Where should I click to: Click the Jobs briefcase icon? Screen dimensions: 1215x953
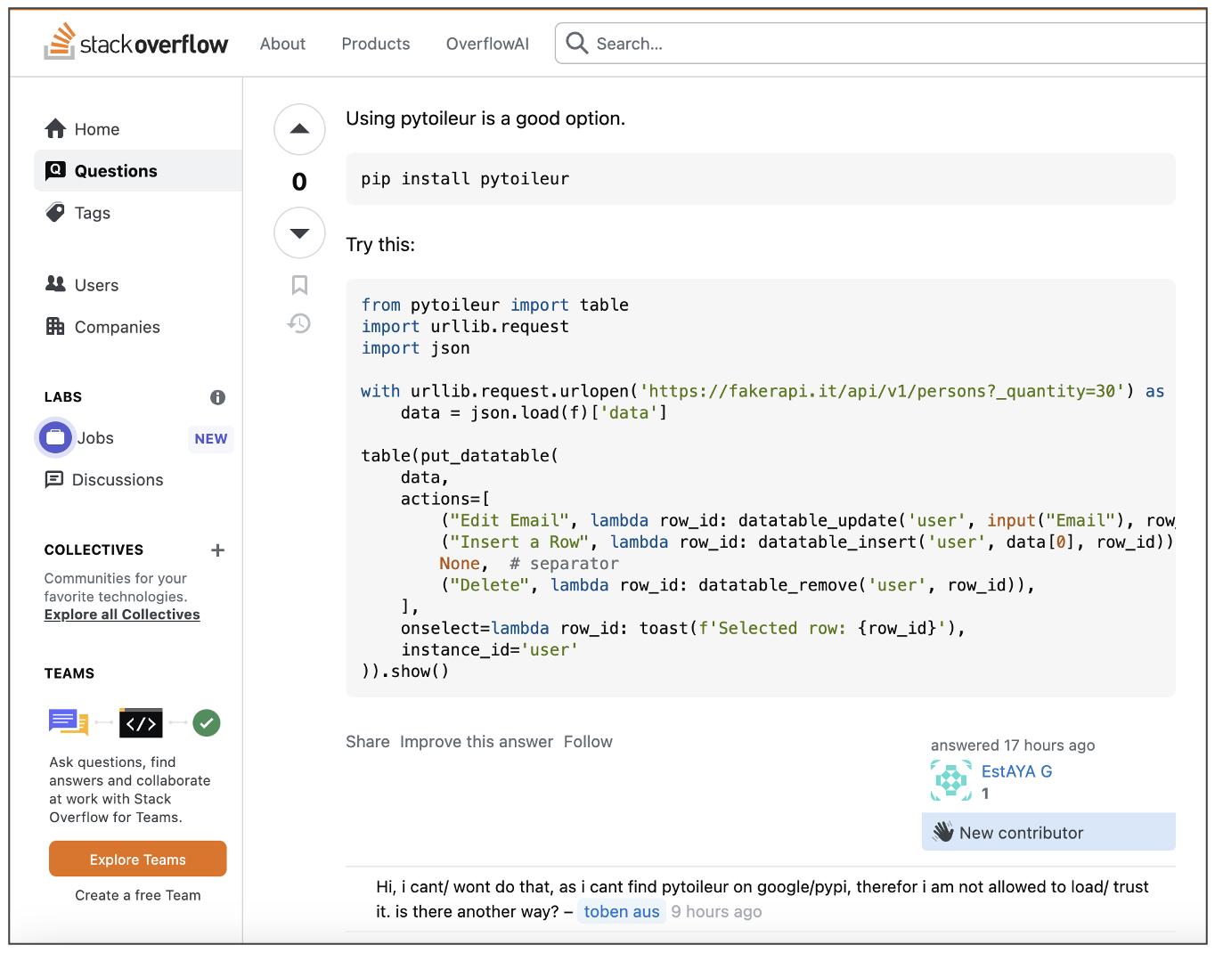coord(55,437)
